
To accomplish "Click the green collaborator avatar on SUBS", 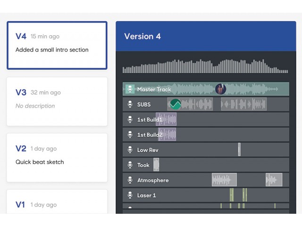I will pos(176,104).
